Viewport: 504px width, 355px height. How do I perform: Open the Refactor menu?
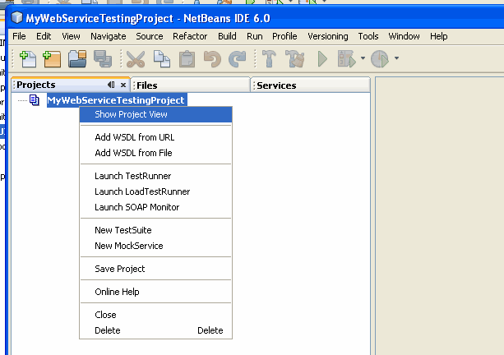tap(190, 36)
